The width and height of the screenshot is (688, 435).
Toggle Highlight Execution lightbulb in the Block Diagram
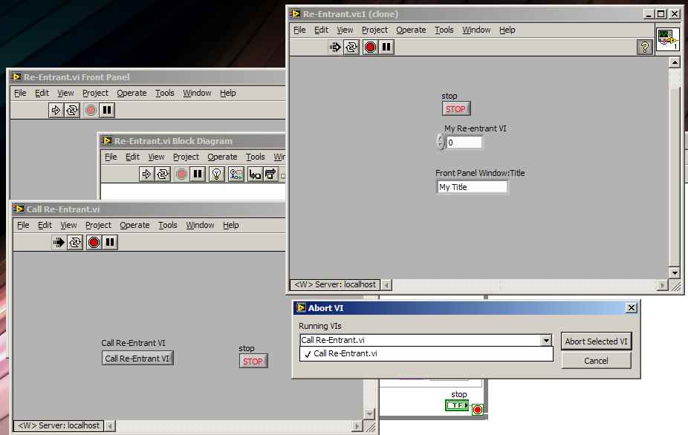216,174
